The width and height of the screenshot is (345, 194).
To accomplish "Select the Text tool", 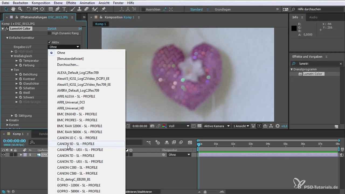I will pos(64,9).
